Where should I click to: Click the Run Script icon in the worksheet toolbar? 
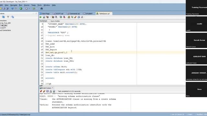pos(44,17)
